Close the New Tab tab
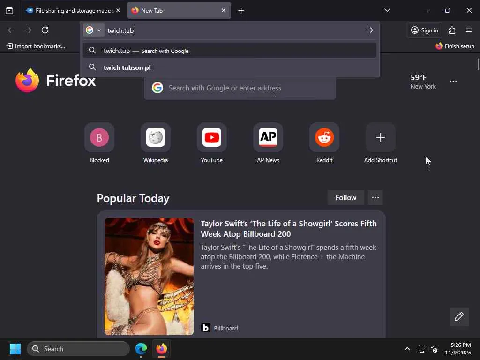 tap(224, 10)
